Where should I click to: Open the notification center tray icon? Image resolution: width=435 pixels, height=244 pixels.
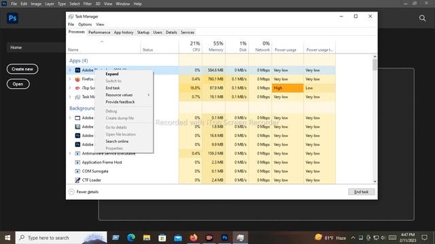click(424, 238)
